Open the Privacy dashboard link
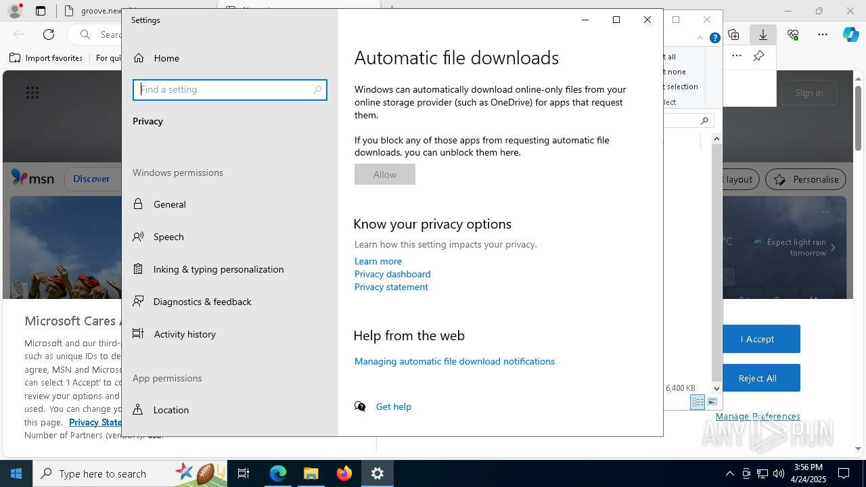Image resolution: width=866 pixels, height=487 pixels. [392, 274]
